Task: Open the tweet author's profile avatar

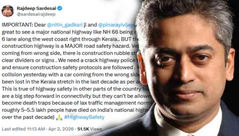Action: [x=8, y=11]
